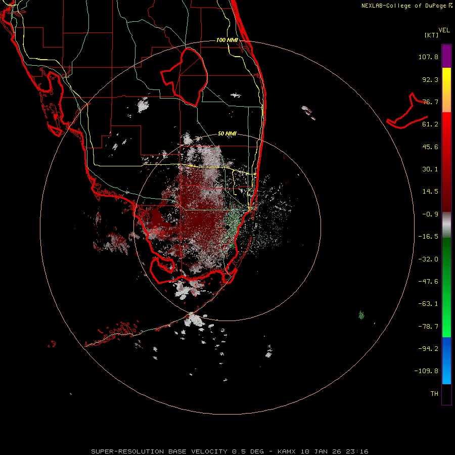
Task: Click the -32.0 legend value
Action: (x=428, y=259)
